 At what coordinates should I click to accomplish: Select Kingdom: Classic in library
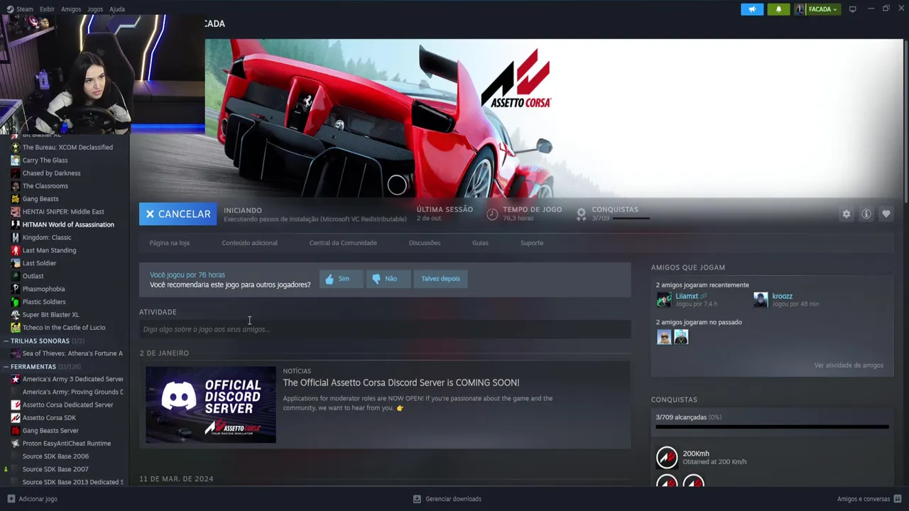[47, 238]
